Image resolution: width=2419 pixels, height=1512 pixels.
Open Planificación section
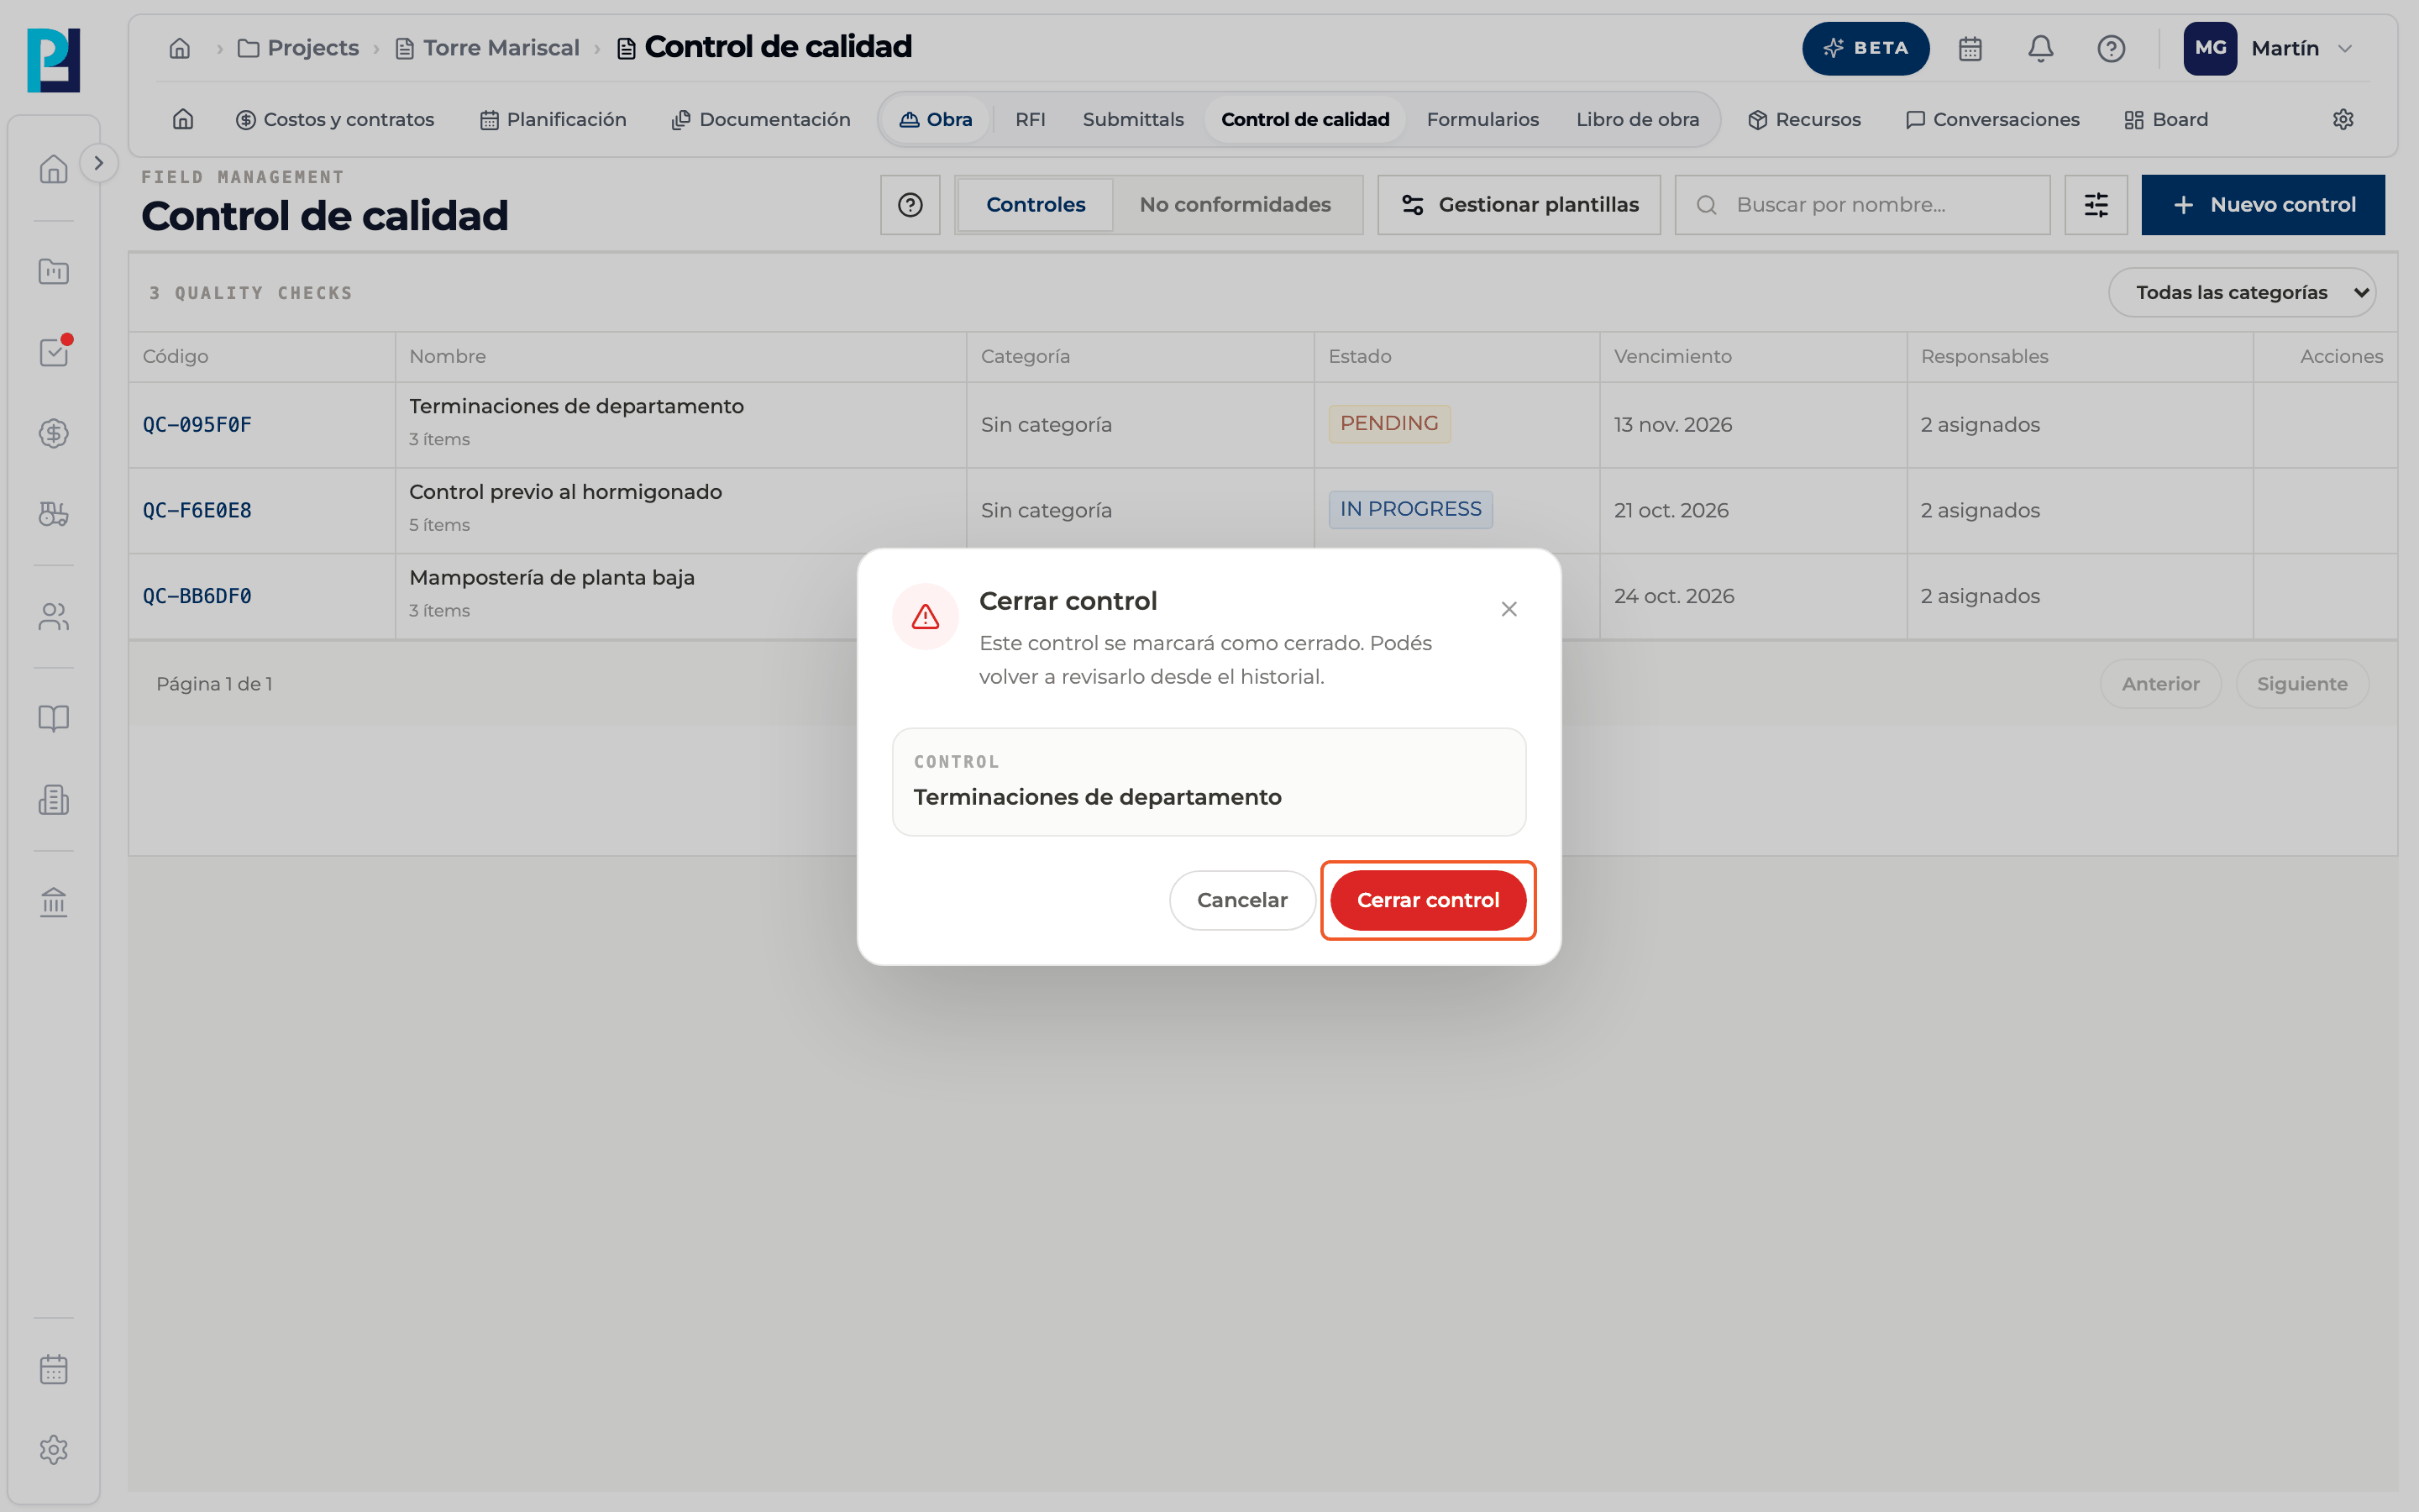click(x=553, y=119)
